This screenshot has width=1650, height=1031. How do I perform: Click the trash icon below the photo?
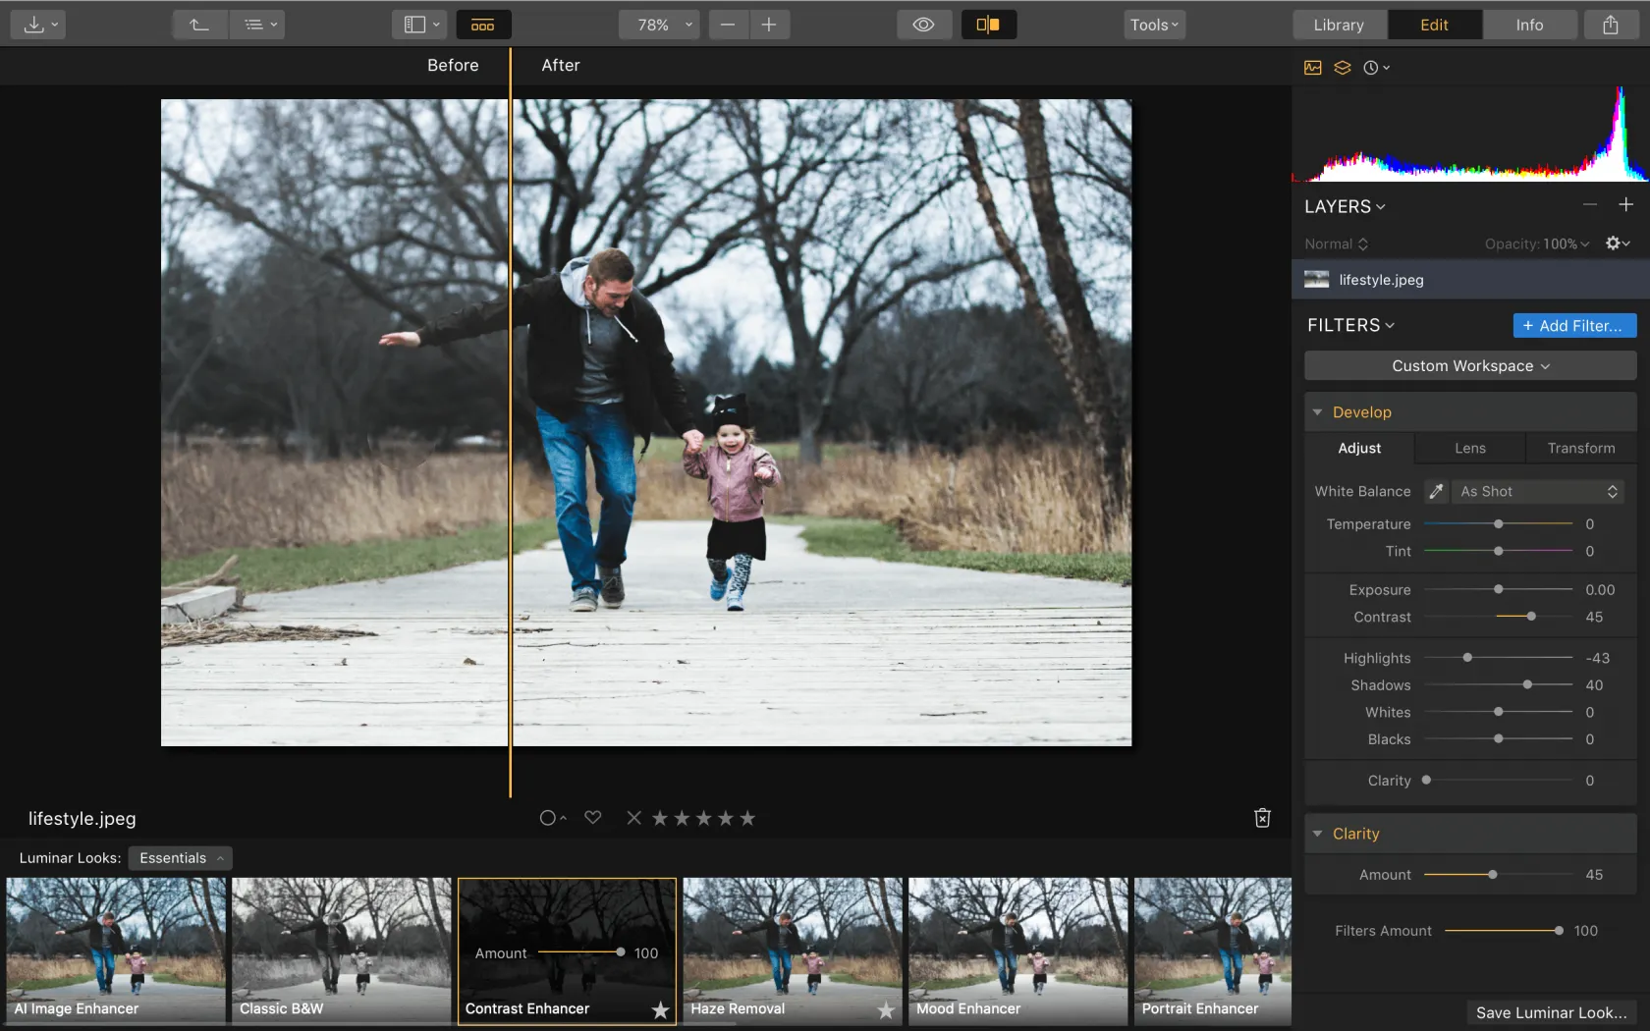tap(1263, 818)
